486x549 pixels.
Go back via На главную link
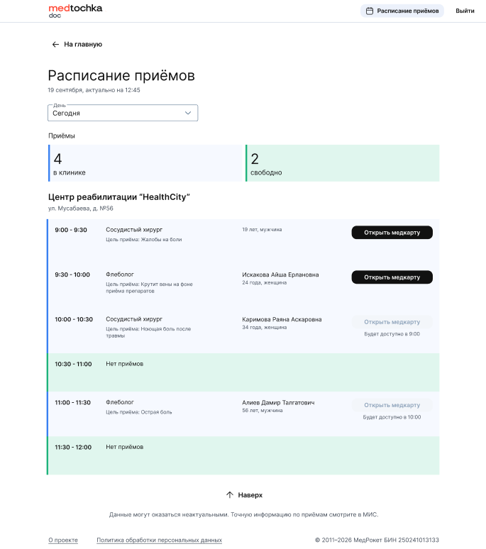click(83, 44)
